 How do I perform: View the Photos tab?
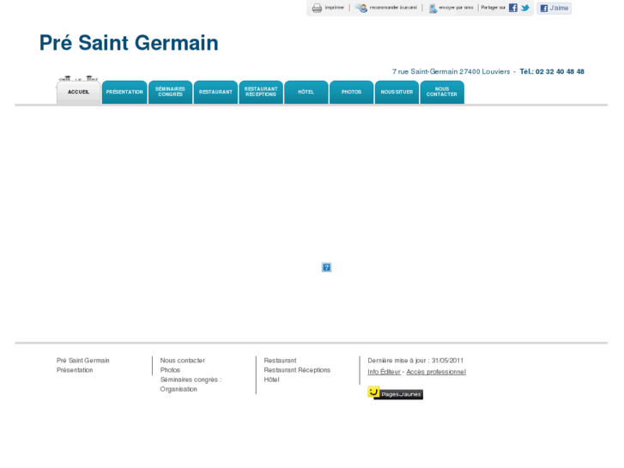pos(351,93)
